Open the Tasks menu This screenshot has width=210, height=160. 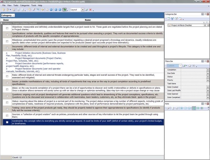click(x=16, y=5)
